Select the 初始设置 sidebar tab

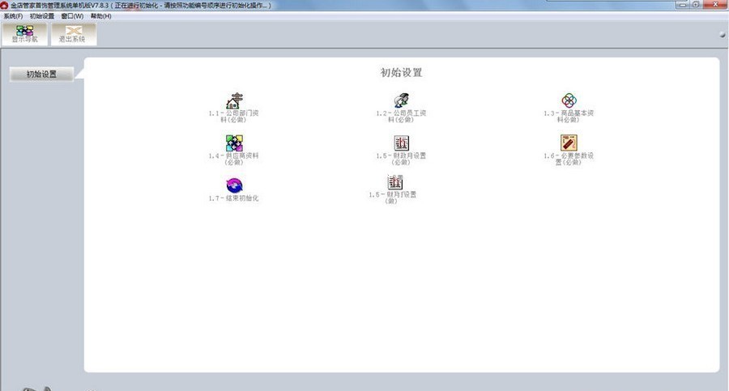42,74
